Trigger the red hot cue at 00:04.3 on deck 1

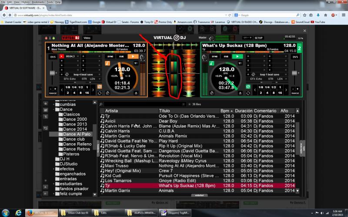[x=62, y=56]
